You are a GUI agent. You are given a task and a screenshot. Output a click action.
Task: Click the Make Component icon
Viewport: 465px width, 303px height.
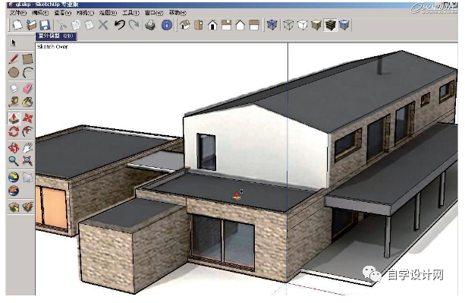[14, 88]
